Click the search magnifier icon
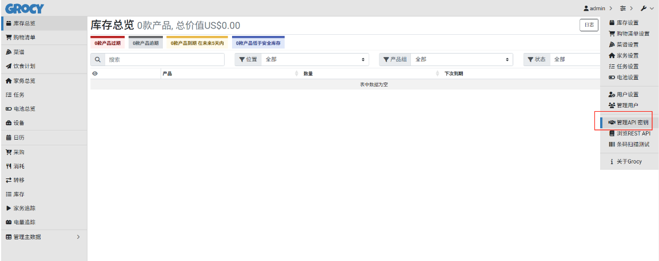 click(x=98, y=59)
